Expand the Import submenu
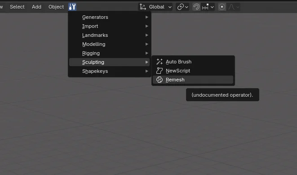The image size is (297, 175). click(x=110, y=26)
